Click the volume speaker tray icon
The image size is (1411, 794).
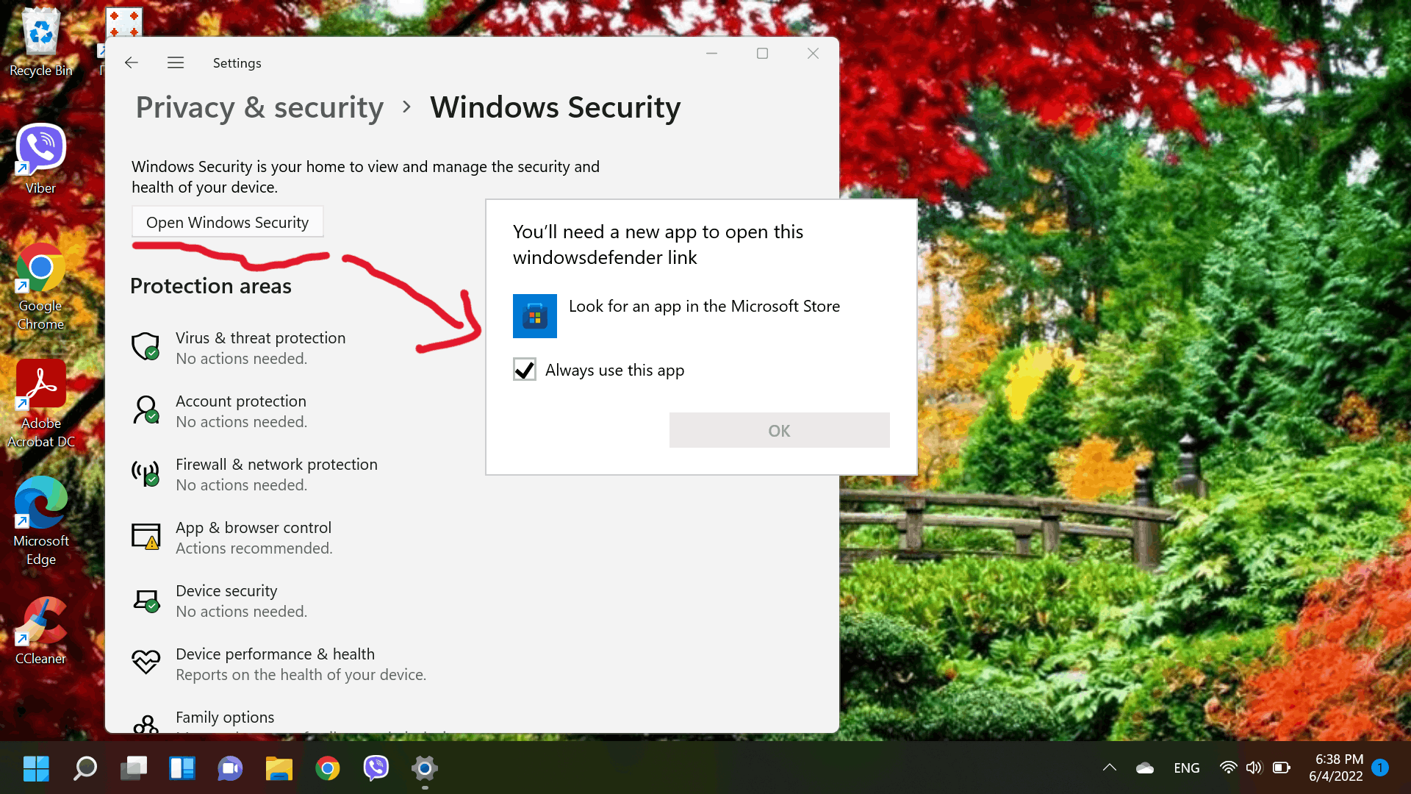click(x=1254, y=768)
